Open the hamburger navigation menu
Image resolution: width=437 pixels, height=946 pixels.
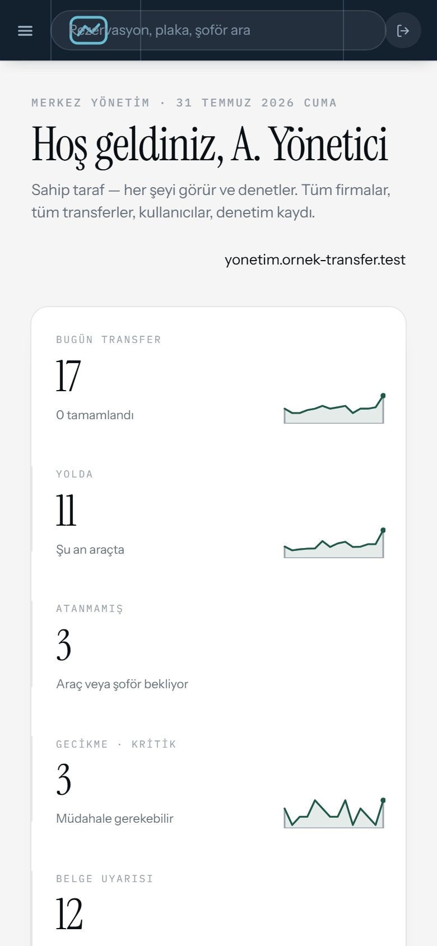25,30
